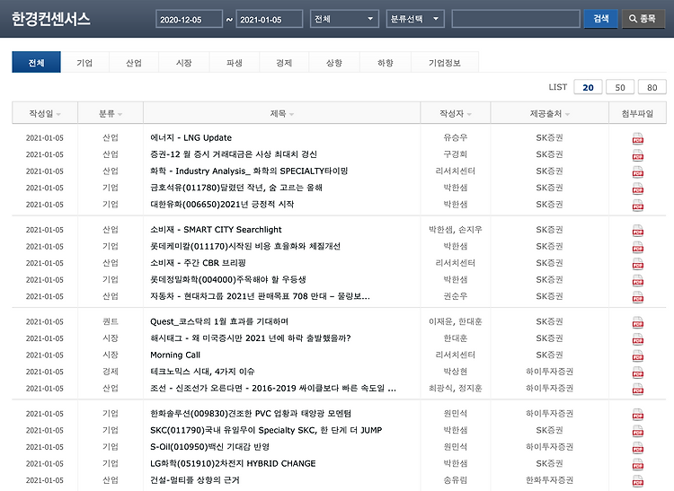The image size is (674, 491).
Task: Open PDF for 롯데정밀화학(004000) report
Action: [x=637, y=282]
